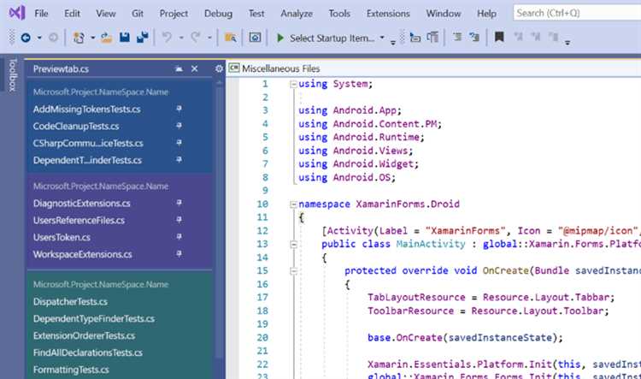Screen dimensions: 641x379
Task: Click the green Start play icon
Action: (x=280, y=38)
